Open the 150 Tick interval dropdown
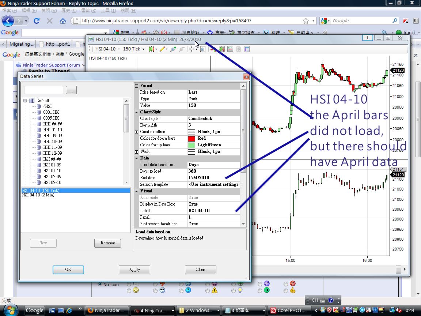 pyautogui.click(x=134, y=49)
